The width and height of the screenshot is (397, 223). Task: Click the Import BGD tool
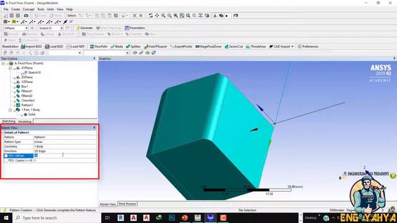point(32,46)
